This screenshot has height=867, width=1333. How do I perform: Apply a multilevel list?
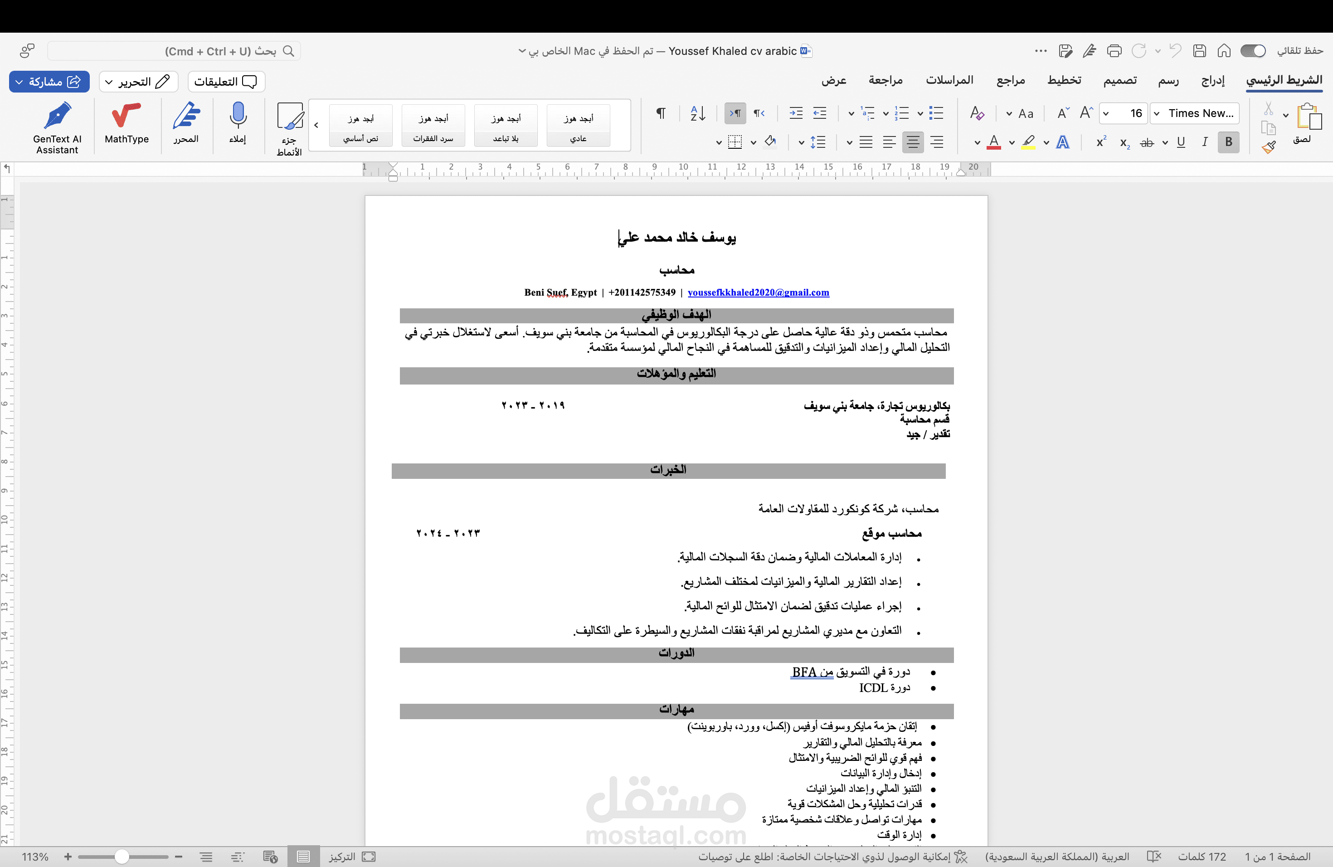(867, 114)
